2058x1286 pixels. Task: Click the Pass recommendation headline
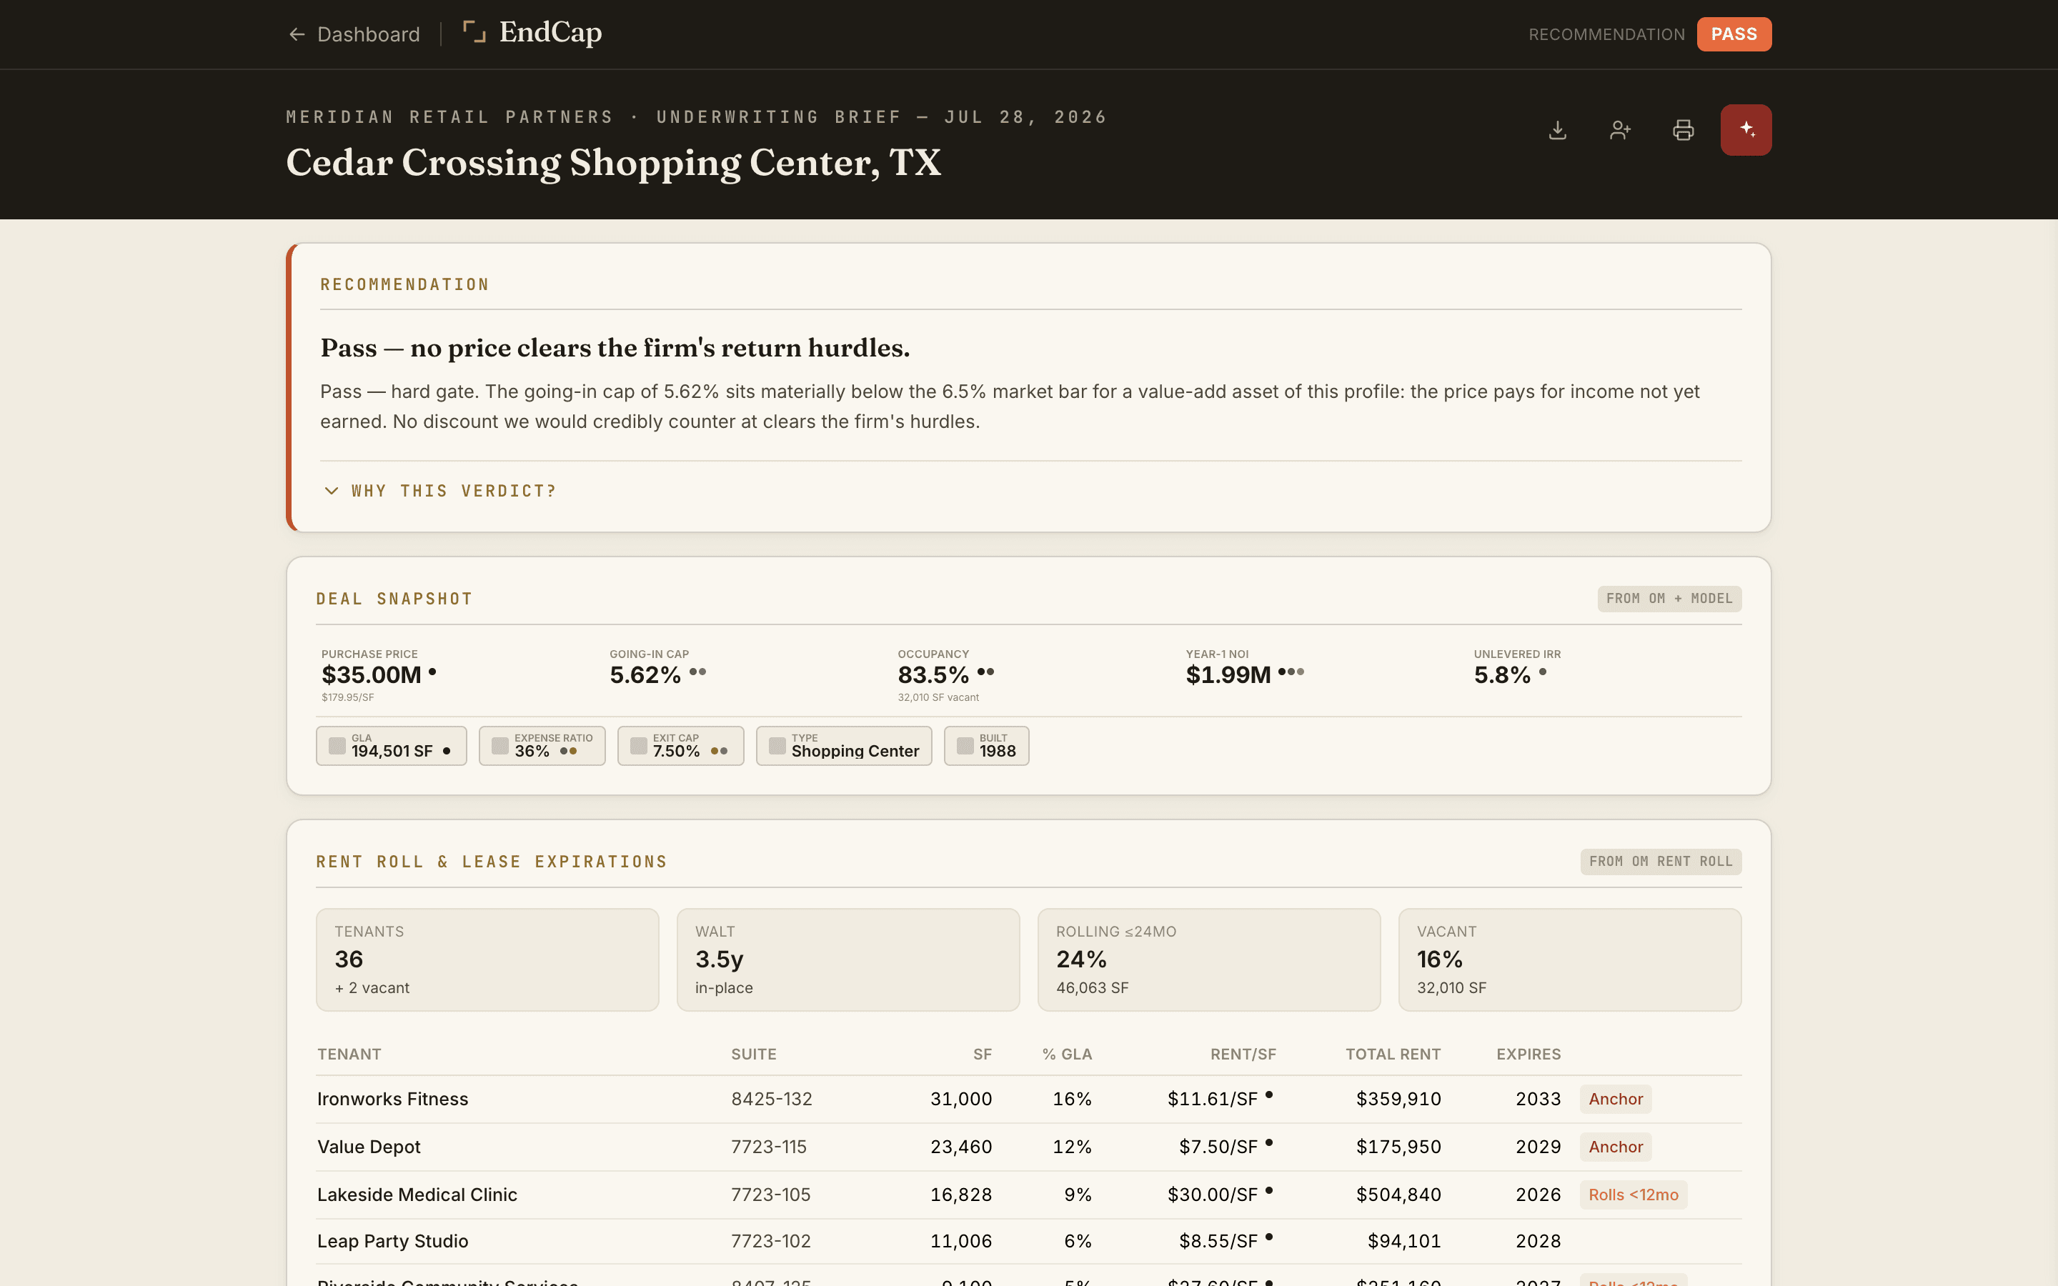point(615,348)
